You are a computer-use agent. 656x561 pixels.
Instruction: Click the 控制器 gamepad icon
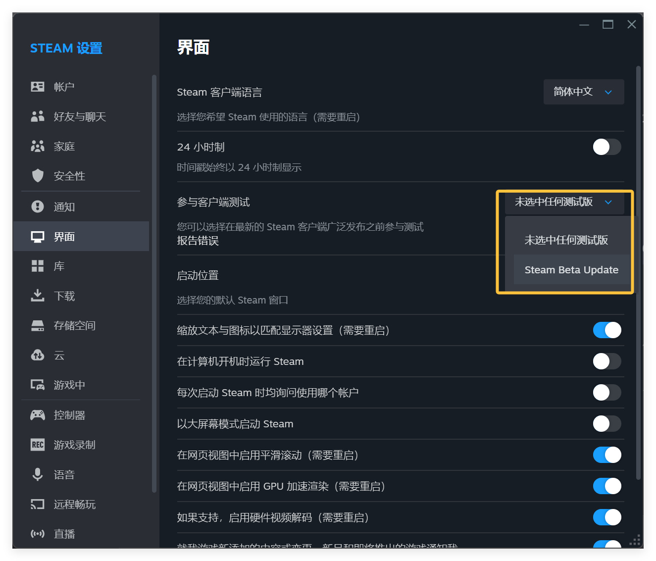click(38, 415)
